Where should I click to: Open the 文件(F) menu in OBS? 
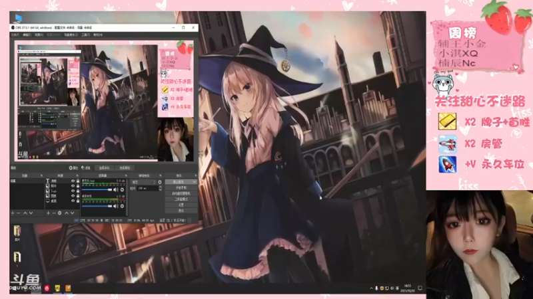tap(15, 35)
